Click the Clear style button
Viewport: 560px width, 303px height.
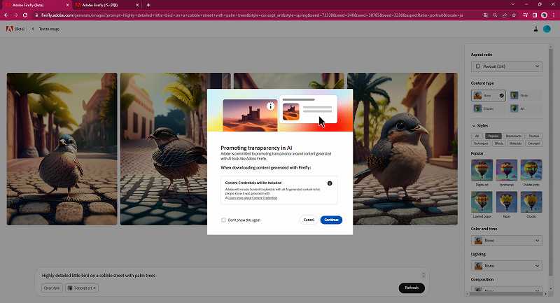coord(52,288)
